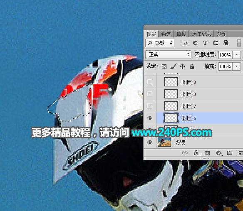This screenshot has width=243, height=211.
Task: Click link layers chain icon
Action: click(x=185, y=153)
